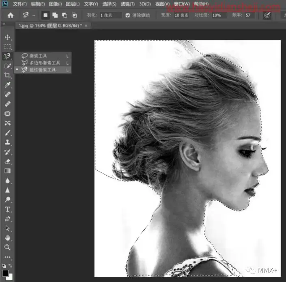Open the 滤镜(T) menu
Viewport: 286px width, 282px height.
point(128,4)
